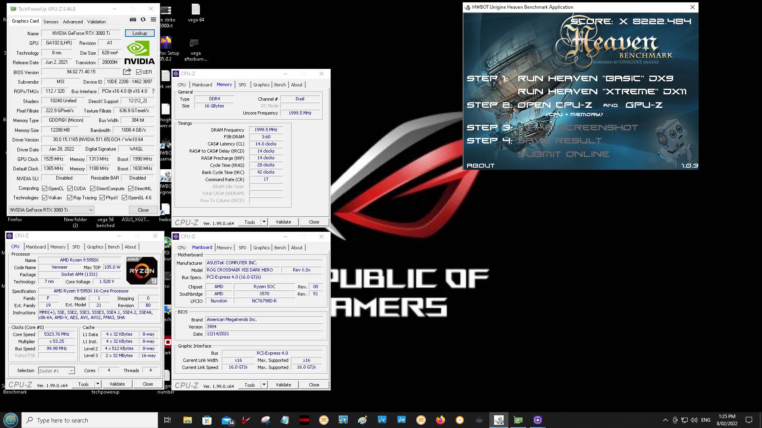The image size is (762, 428).
Task: Click the NVIDIA logo in GPU-Z
Action: pyautogui.click(x=139, y=53)
